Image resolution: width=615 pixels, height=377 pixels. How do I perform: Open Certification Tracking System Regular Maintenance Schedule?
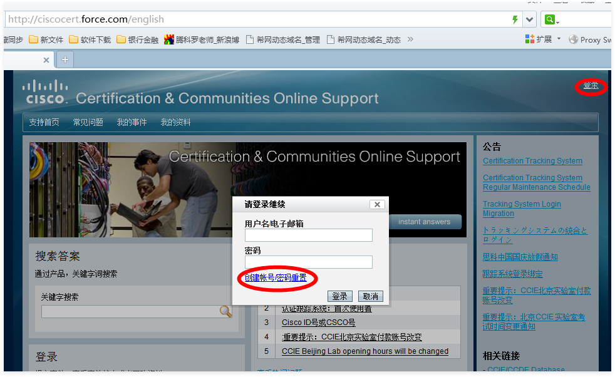click(536, 182)
